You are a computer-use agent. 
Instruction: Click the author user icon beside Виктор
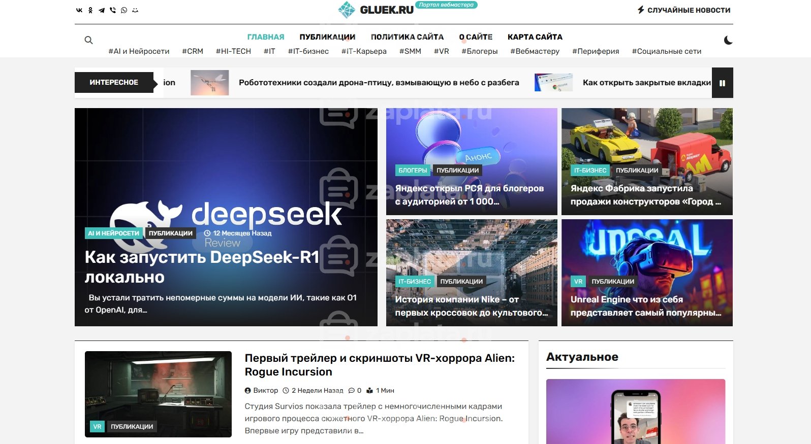coord(248,391)
